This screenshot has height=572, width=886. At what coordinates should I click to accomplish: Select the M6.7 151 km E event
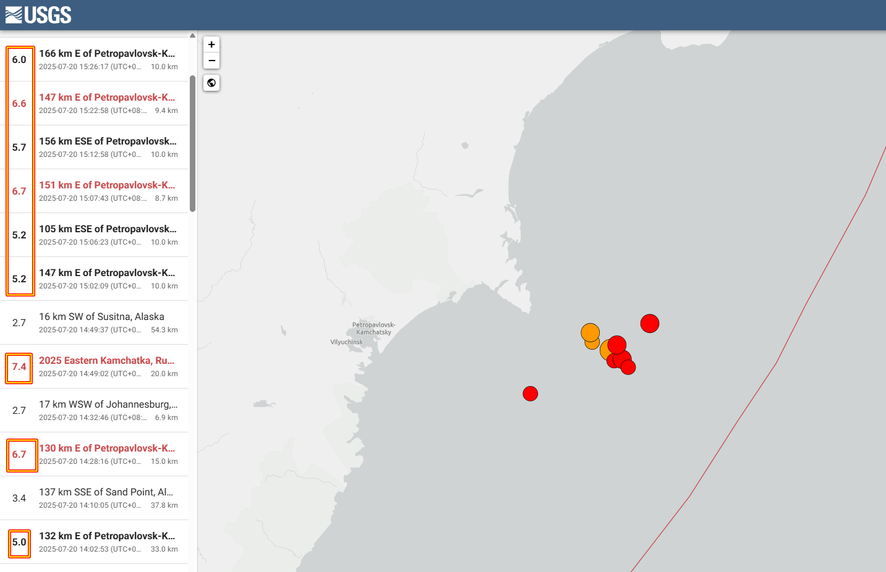coord(106,185)
